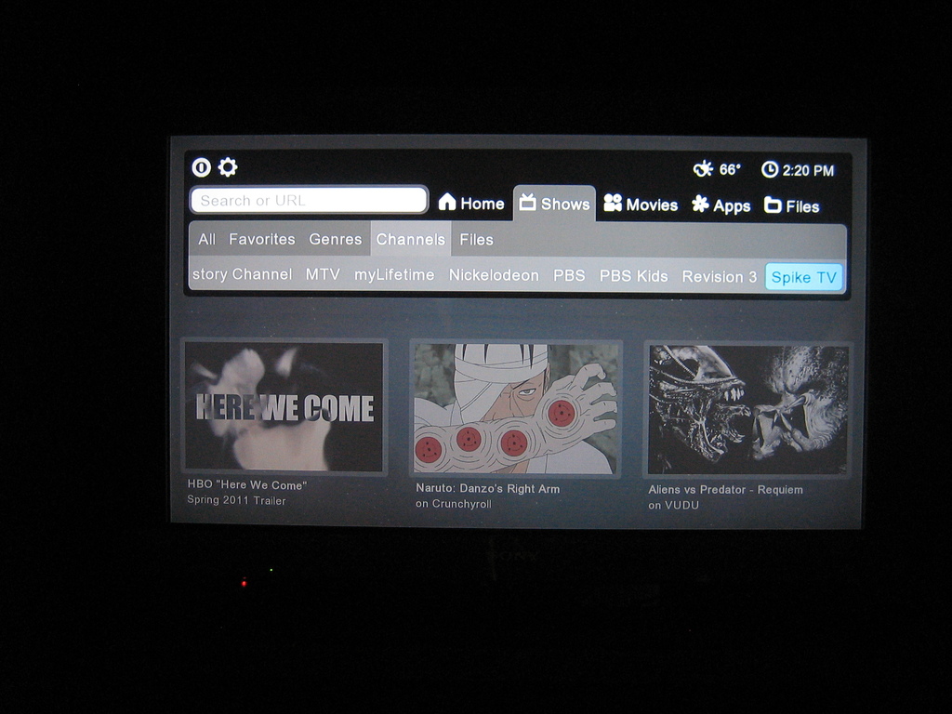Screen dimensions: 952x714
Task: Browse shows by Genres
Action: pyautogui.click(x=335, y=239)
